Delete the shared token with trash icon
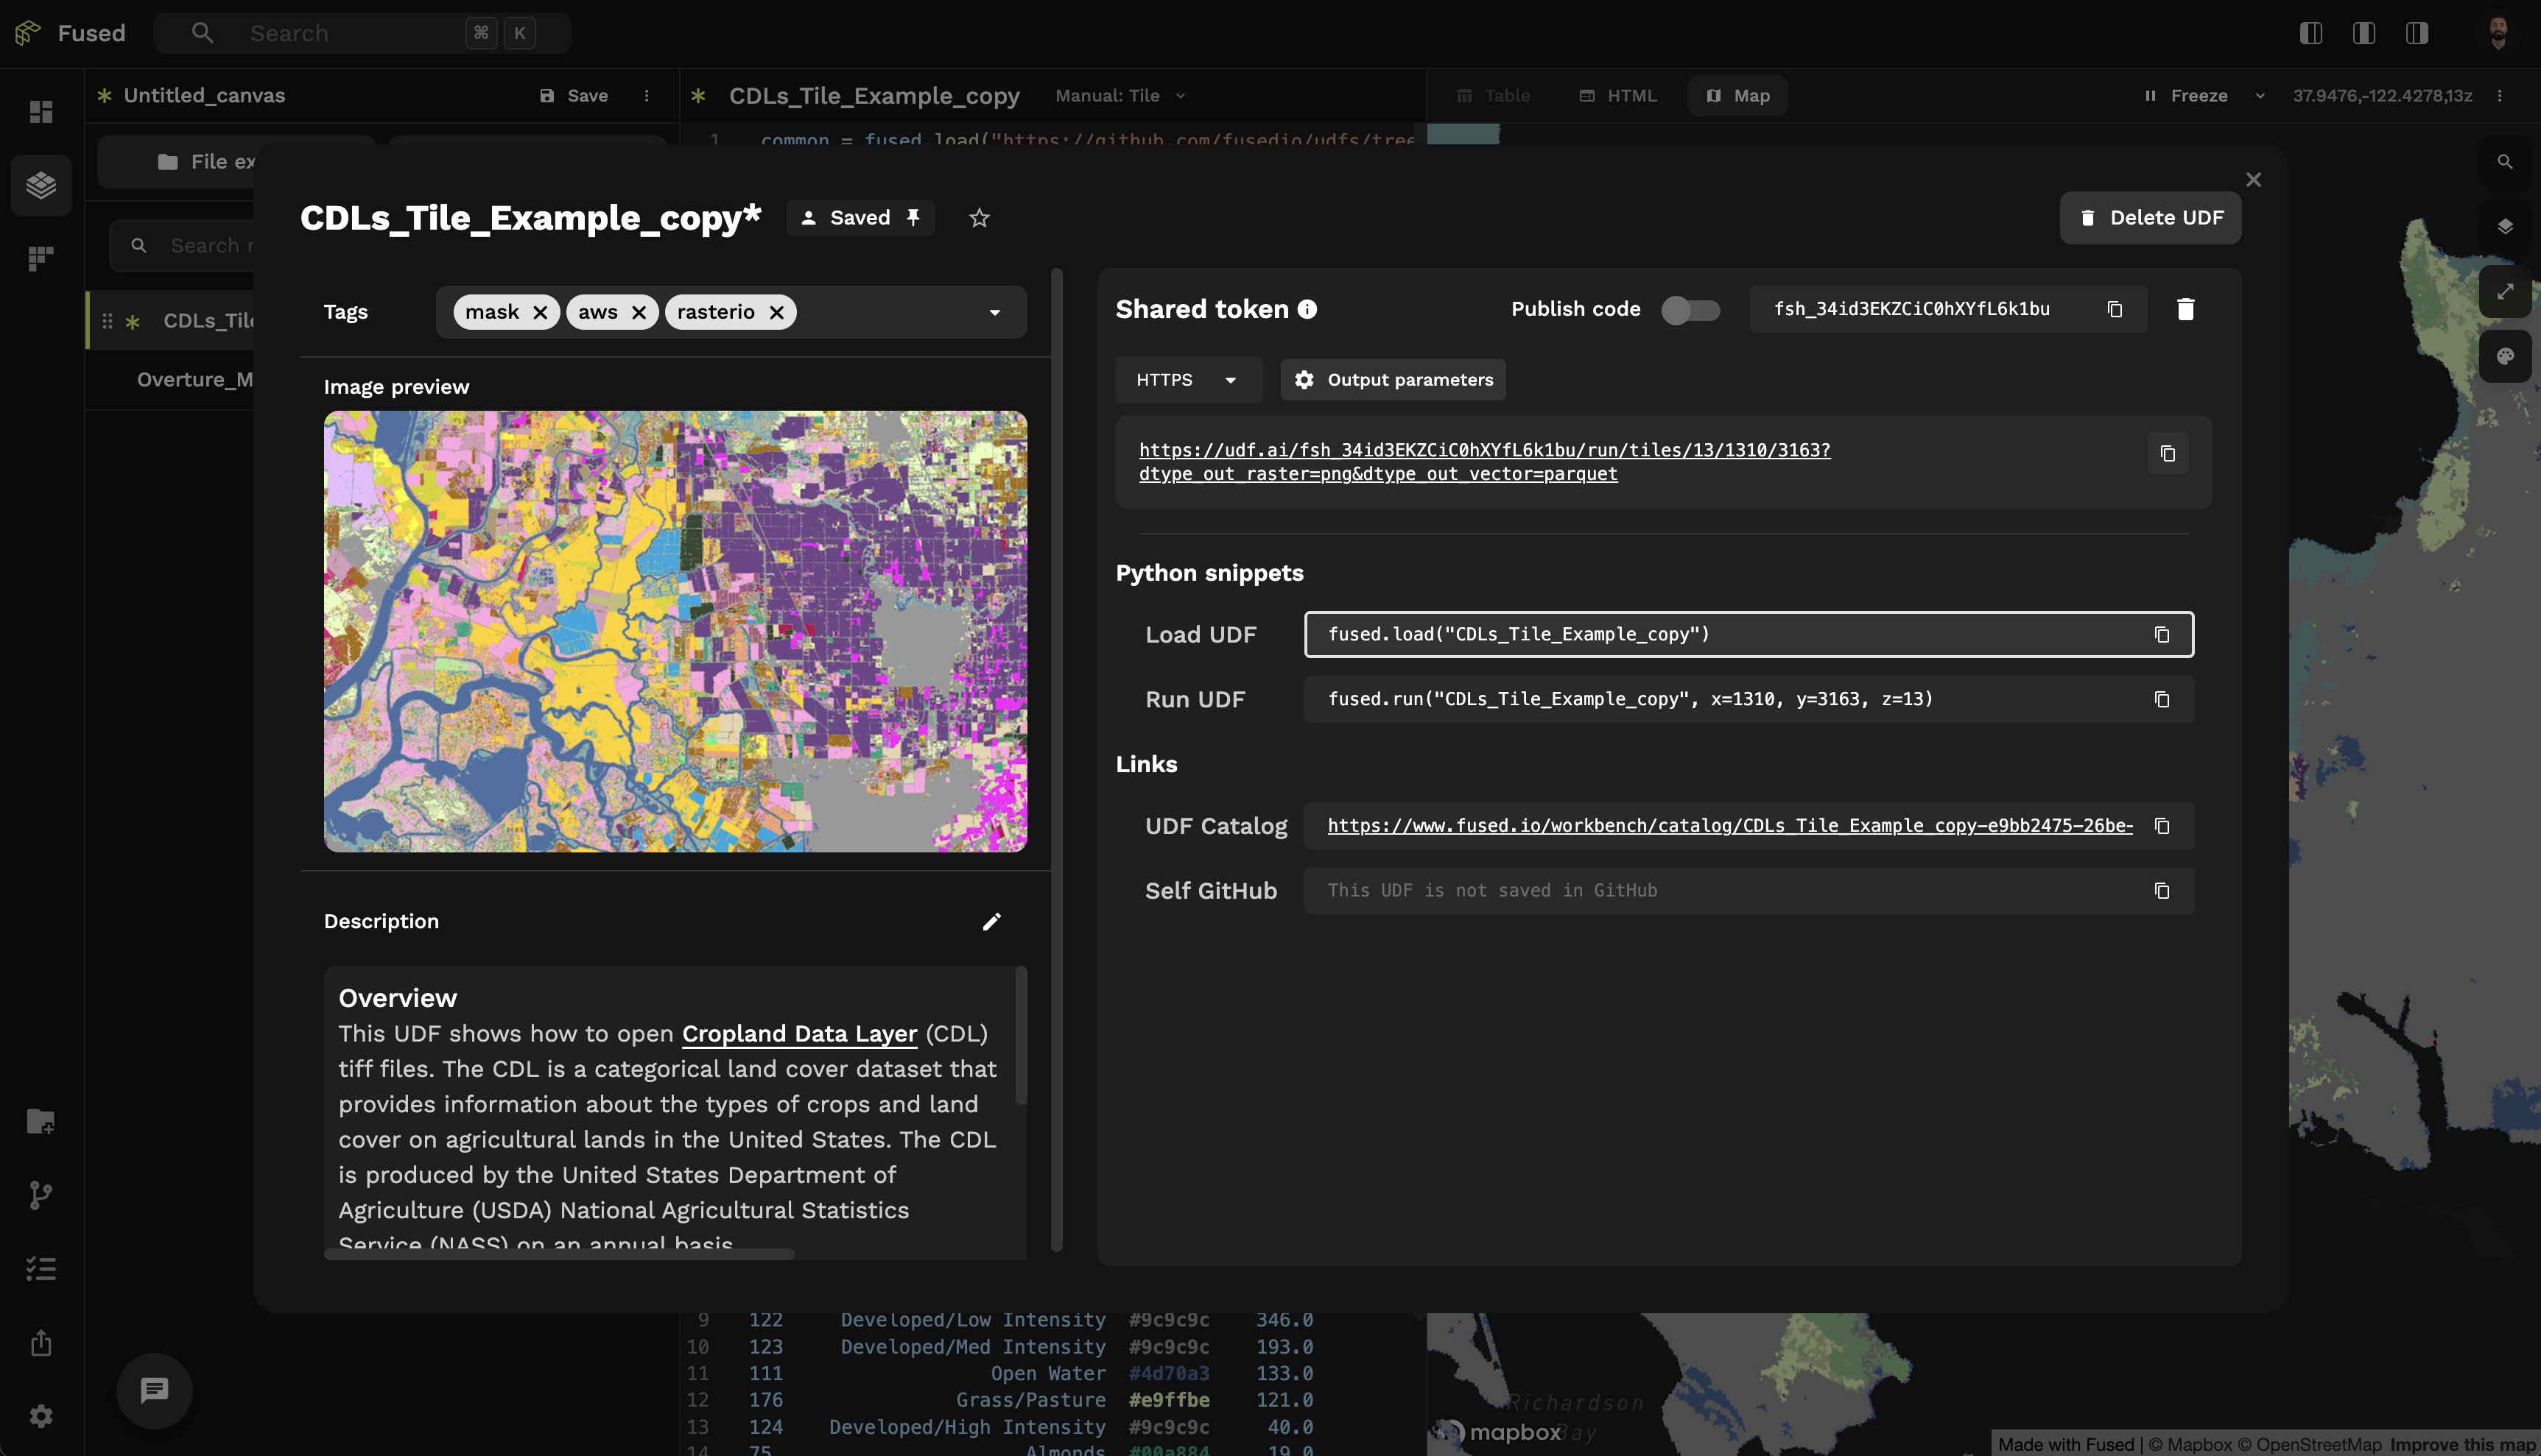Viewport: 2541px width, 1456px height. 2185,309
